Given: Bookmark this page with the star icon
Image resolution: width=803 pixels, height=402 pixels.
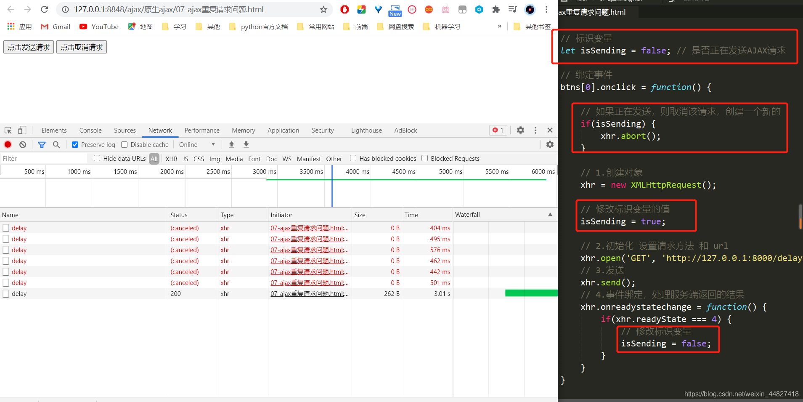Looking at the screenshot, I should click(x=323, y=9).
